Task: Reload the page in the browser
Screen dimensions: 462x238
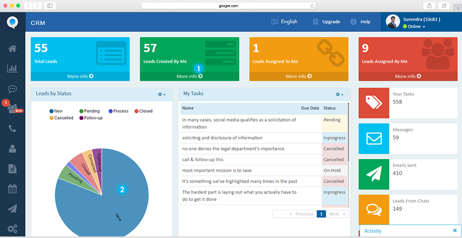Action: point(312,6)
